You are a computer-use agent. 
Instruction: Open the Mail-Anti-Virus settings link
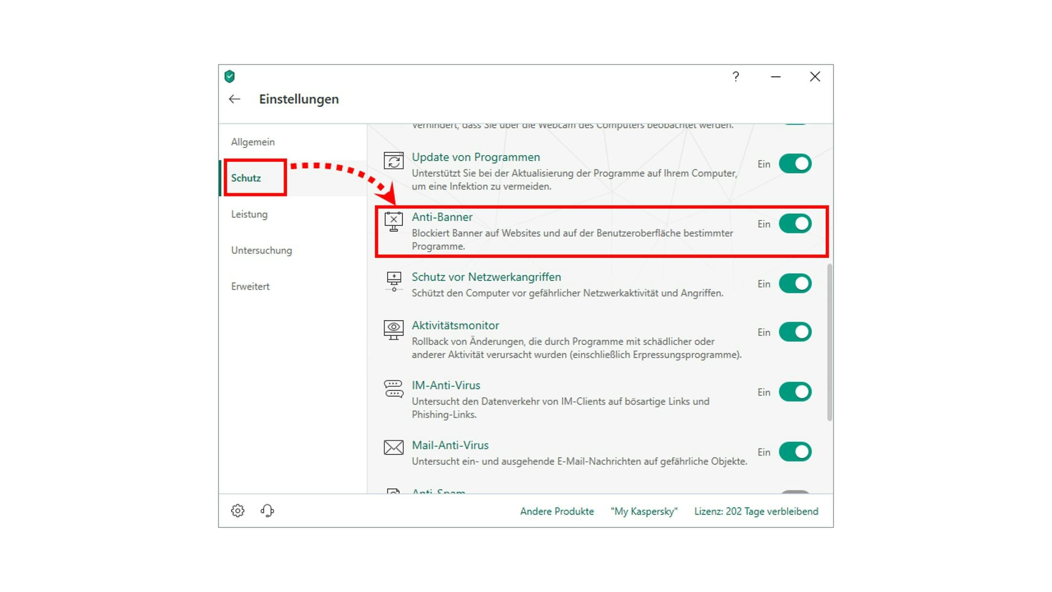coord(450,445)
